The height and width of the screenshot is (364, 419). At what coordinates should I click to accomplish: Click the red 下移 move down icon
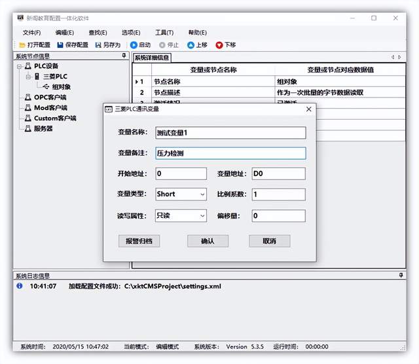coord(219,45)
